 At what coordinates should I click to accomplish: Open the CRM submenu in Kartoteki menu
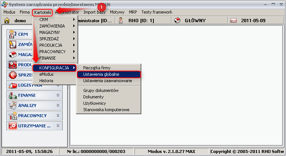[x=55, y=20]
